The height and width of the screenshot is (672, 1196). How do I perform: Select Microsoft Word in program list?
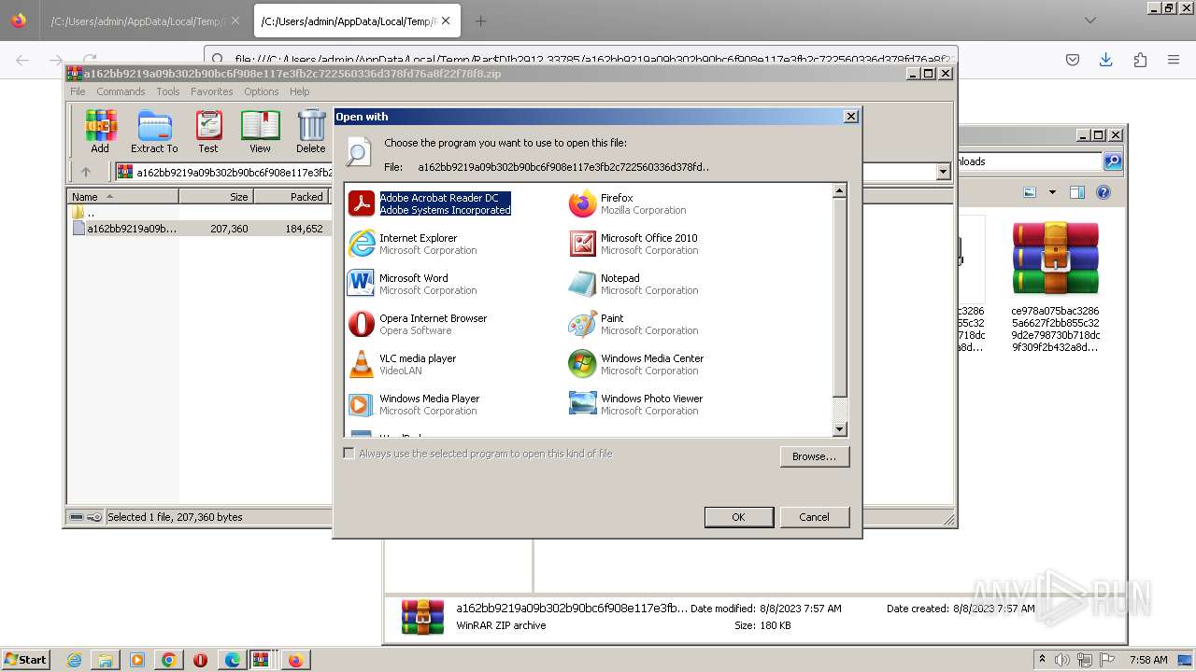tap(412, 284)
